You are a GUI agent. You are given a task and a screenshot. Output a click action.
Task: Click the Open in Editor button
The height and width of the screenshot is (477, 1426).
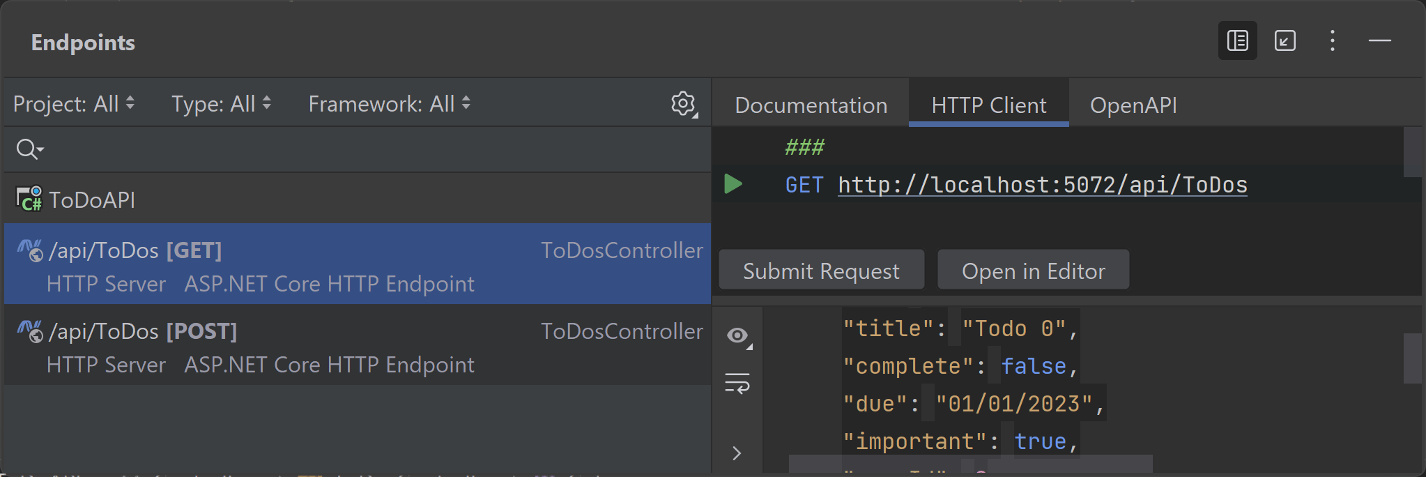1033,271
